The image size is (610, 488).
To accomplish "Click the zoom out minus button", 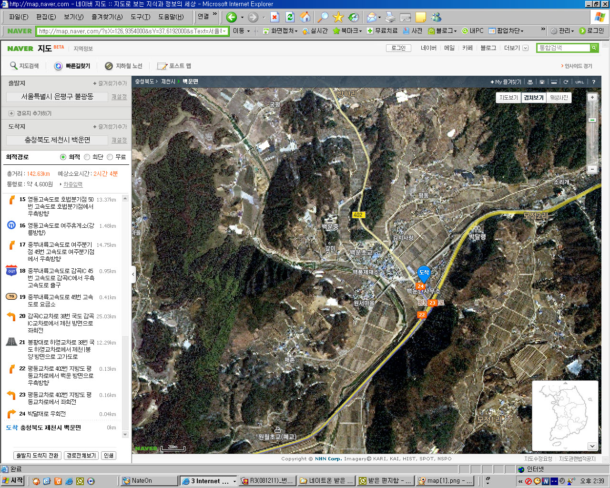I will pos(592,169).
